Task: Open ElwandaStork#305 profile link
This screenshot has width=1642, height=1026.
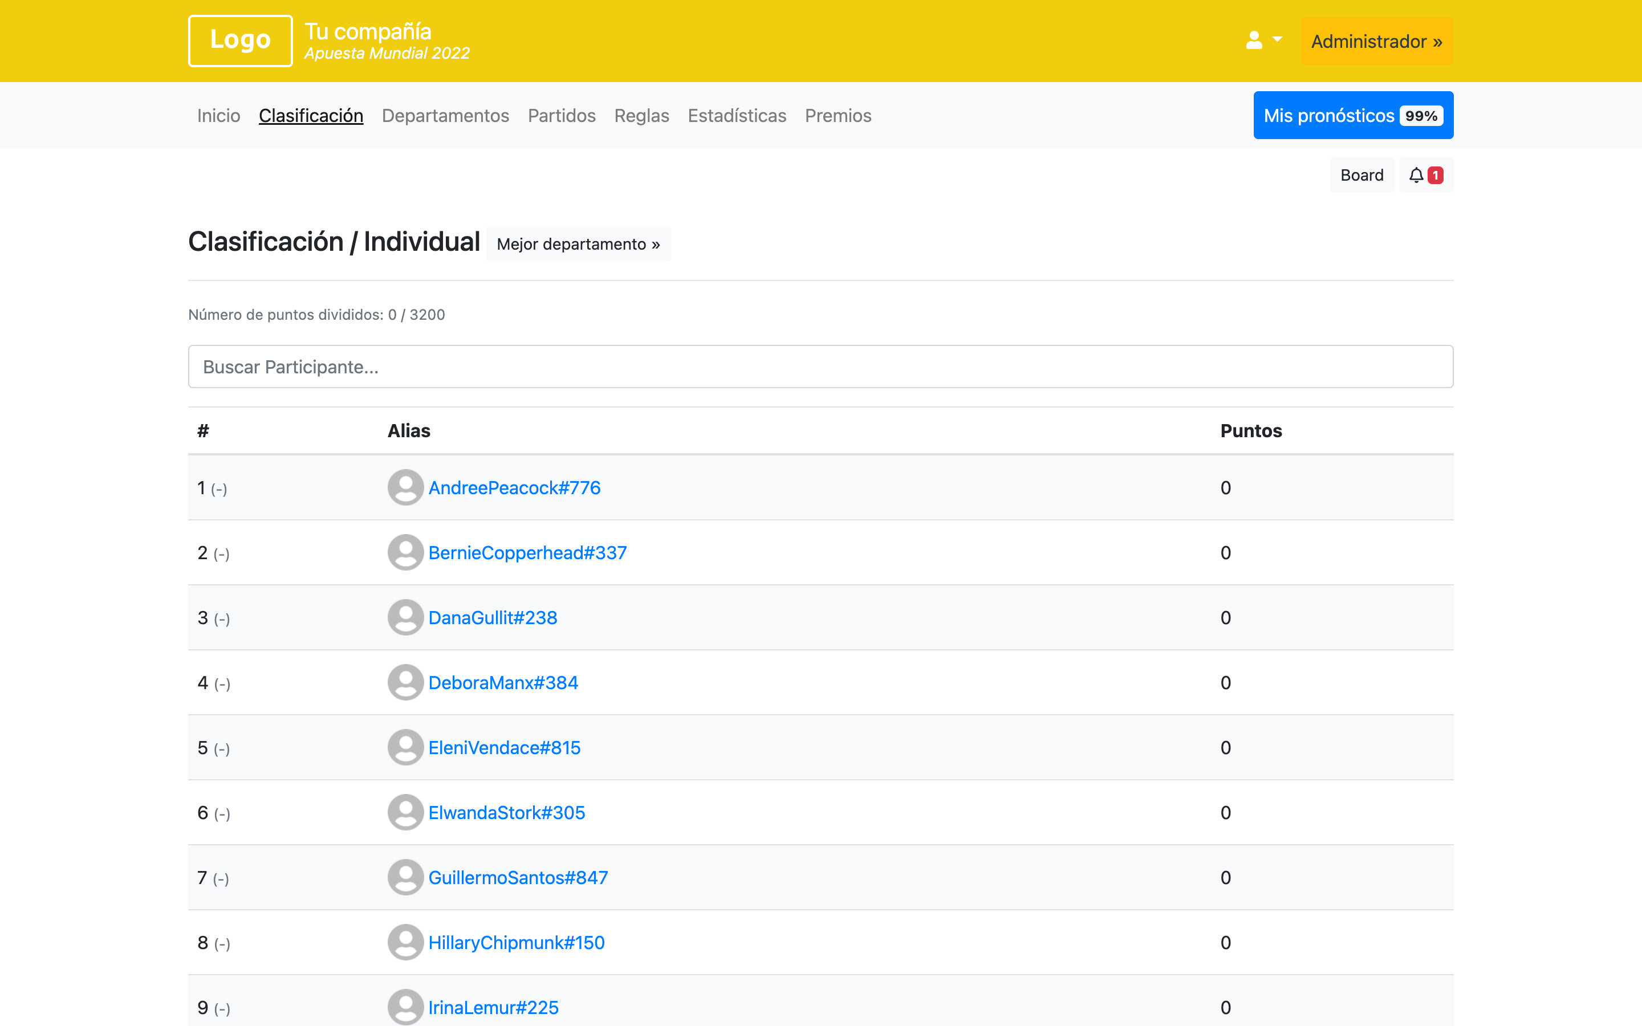Action: coord(506,812)
